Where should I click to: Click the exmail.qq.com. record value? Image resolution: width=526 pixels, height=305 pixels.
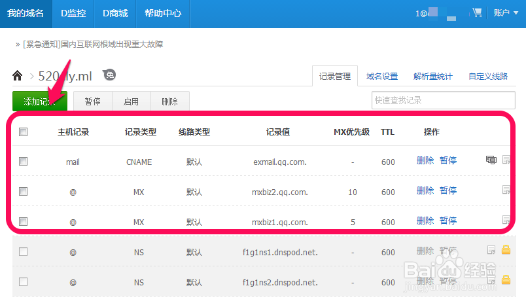pos(280,162)
